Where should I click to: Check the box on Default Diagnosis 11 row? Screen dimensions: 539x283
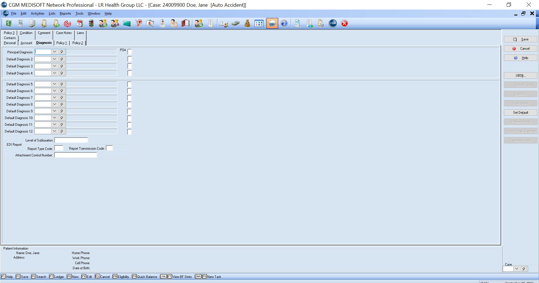click(129, 125)
